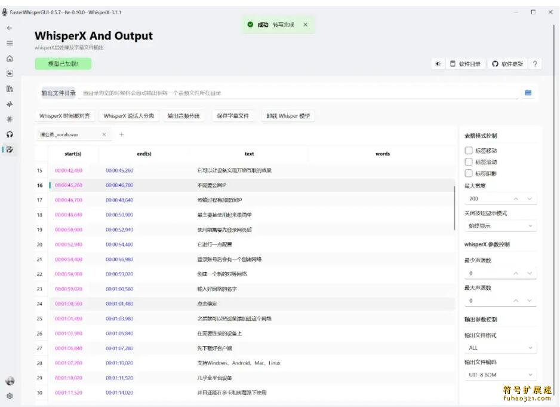Viewport: 560px width, 407px height.
Task: Open 输出文件格式 dropdown showing ALL
Action: [500, 348]
